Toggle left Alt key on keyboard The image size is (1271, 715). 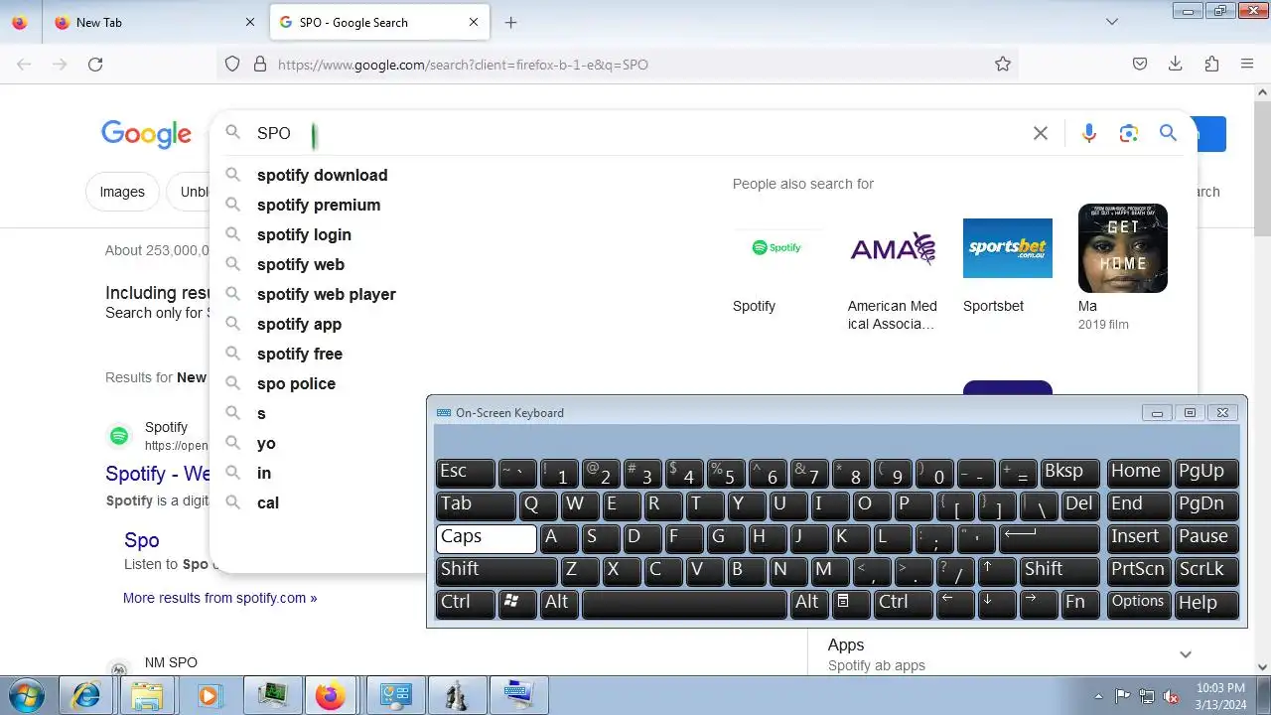tap(559, 604)
